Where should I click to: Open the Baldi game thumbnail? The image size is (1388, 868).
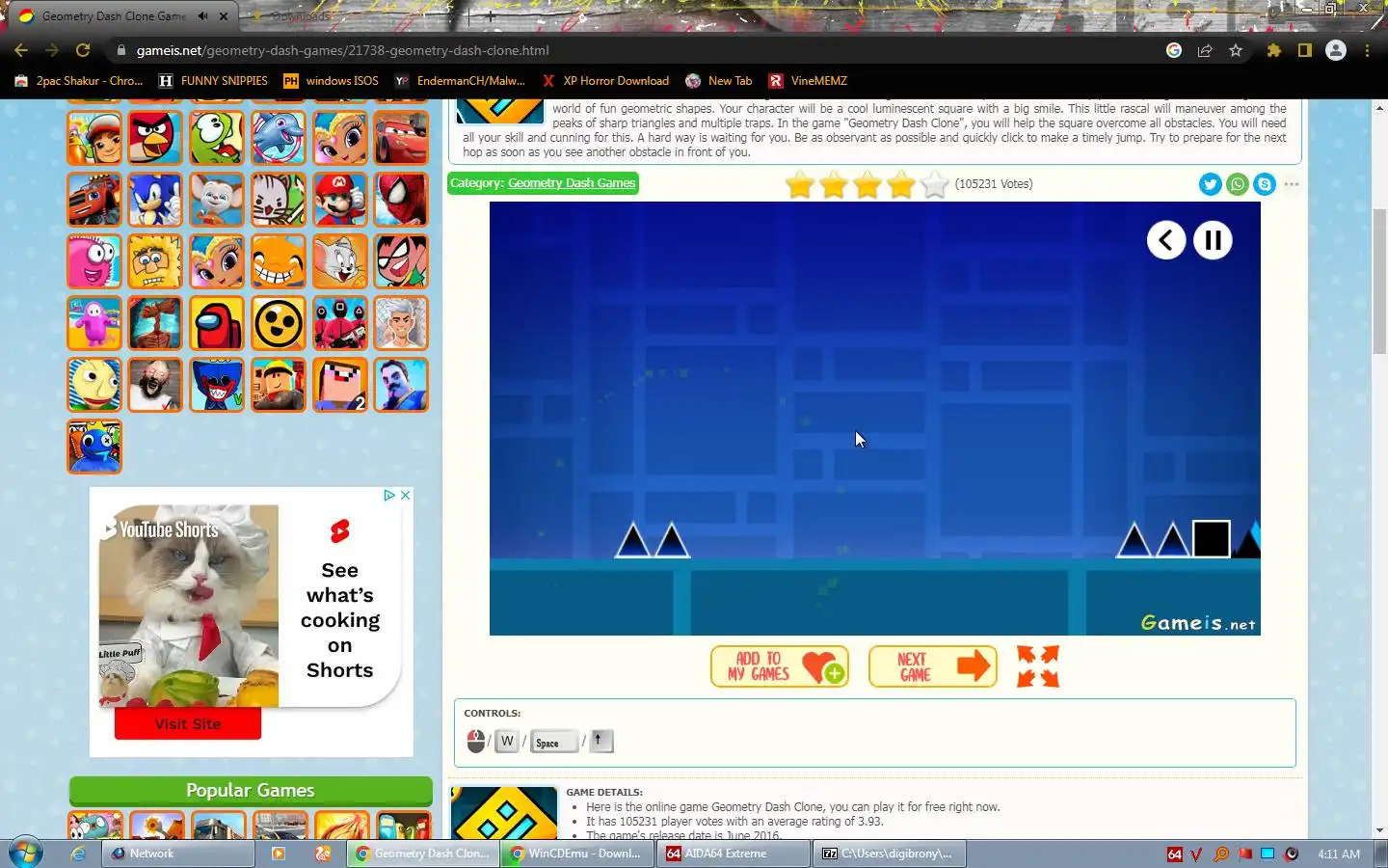[94, 385]
